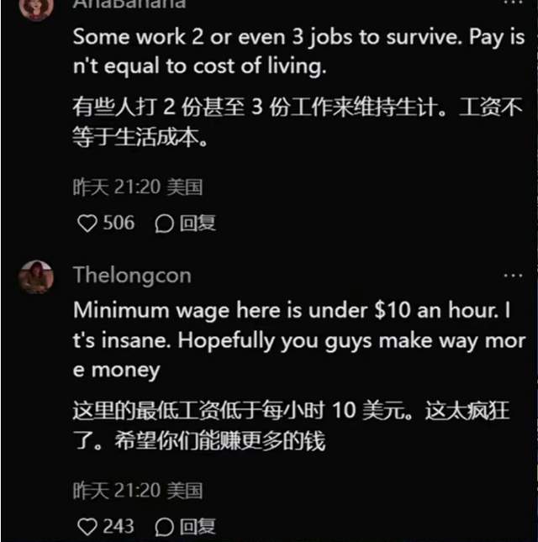Select the 'Minimum wage here is under $10' text
This screenshot has height=542, width=538.
(x=299, y=340)
